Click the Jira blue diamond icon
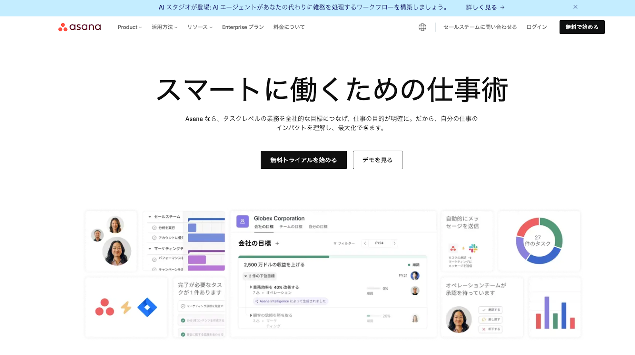 [147, 307]
